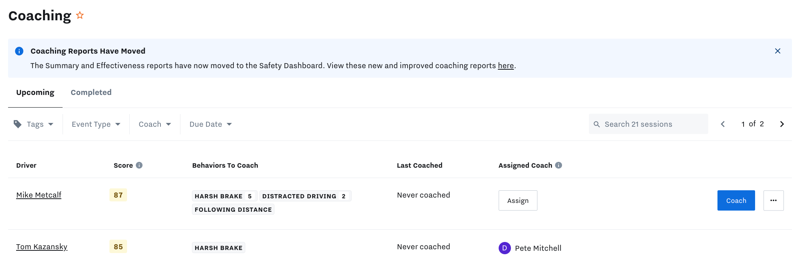This screenshot has width=800, height=268.
Task: Dismiss the Coaching Reports Have Moved banner
Action: click(778, 51)
